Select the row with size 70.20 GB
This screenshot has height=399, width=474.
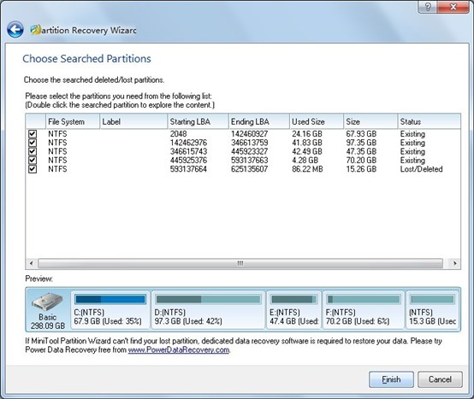pyautogui.click(x=243, y=160)
